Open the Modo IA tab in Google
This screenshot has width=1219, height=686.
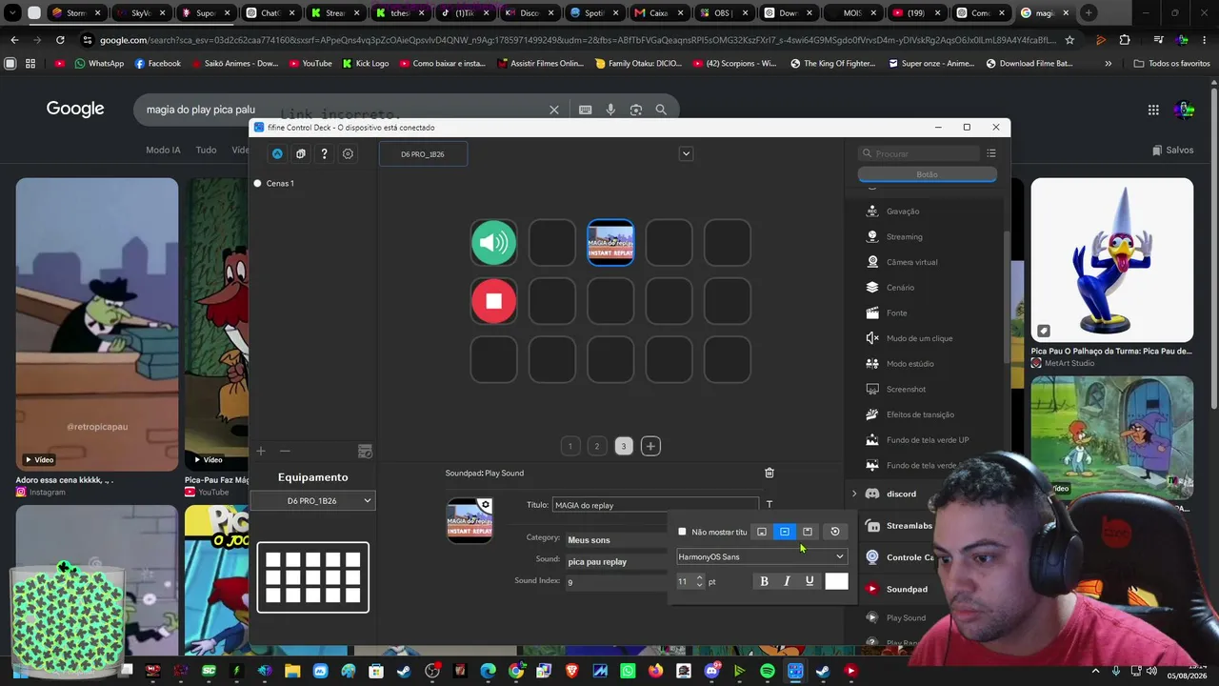[x=163, y=150]
